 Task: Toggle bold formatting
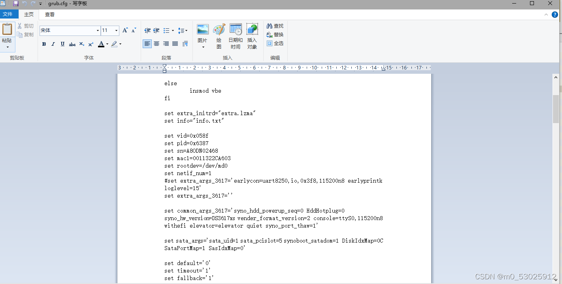click(x=44, y=44)
